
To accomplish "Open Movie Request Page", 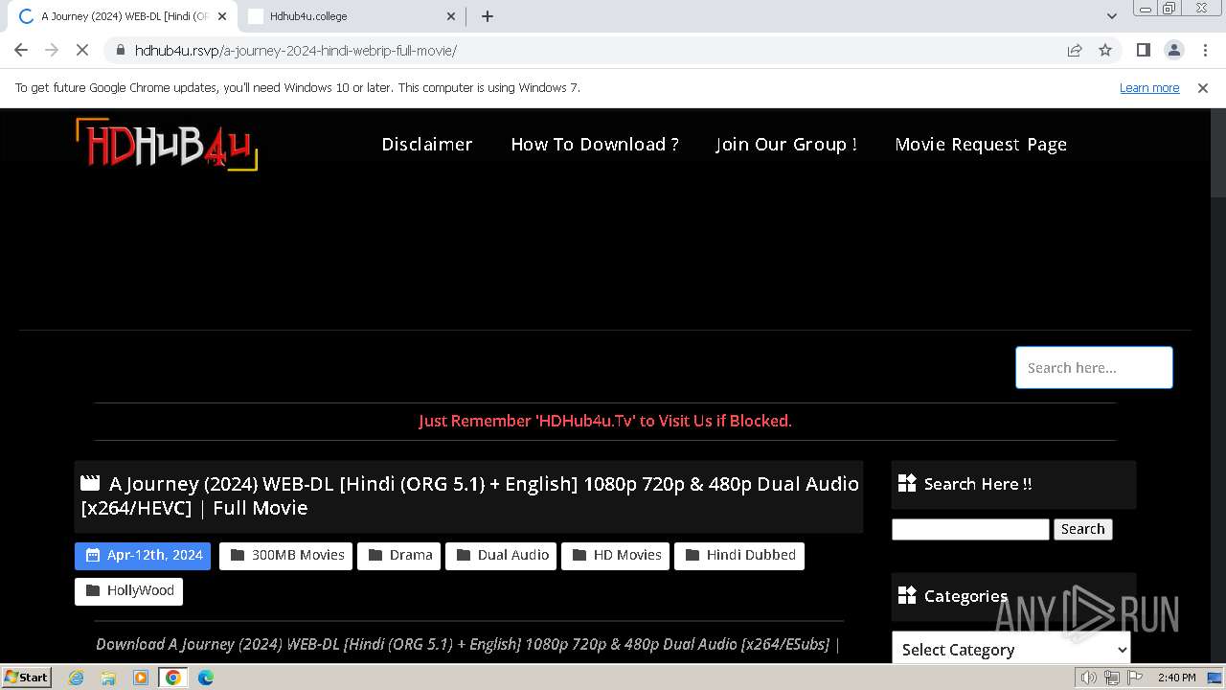I will pyautogui.click(x=981, y=144).
